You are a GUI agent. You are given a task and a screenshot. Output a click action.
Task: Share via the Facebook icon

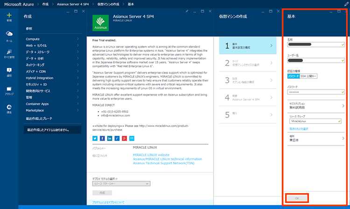(102, 139)
